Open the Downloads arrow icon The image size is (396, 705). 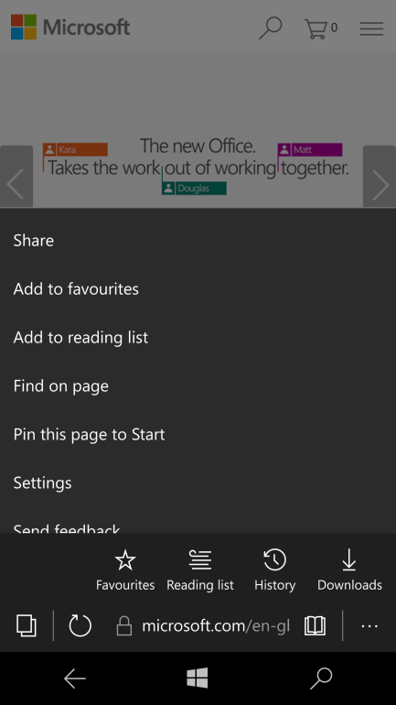349,560
